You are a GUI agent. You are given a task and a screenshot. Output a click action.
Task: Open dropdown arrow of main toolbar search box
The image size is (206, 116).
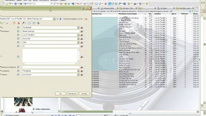(51, 4)
